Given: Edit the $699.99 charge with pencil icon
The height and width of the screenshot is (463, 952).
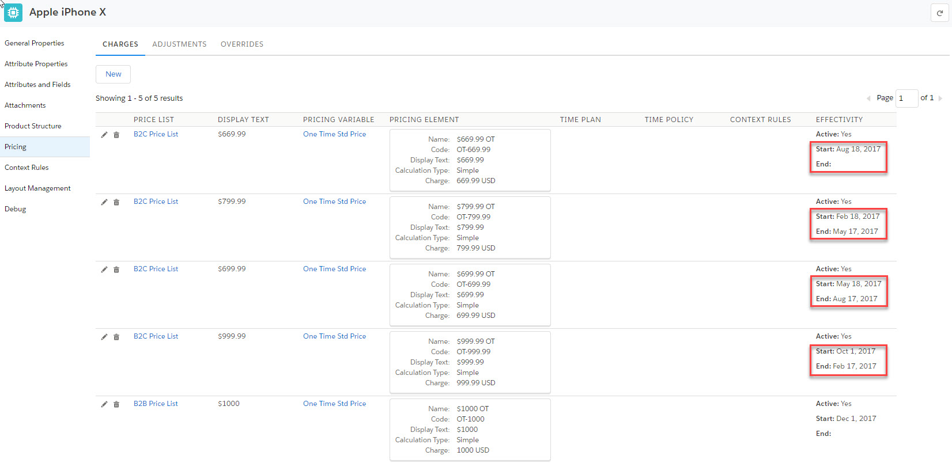Looking at the screenshot, I should point(104,270).
